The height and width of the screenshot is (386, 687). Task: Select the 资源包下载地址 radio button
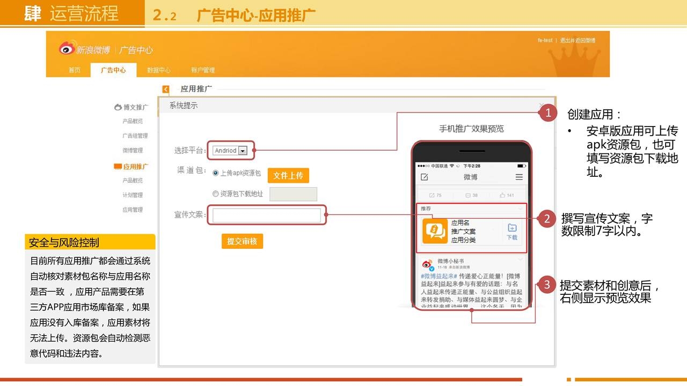[x=216, y=194]
